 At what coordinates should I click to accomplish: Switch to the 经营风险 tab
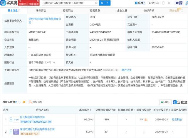tap(68, 11)
